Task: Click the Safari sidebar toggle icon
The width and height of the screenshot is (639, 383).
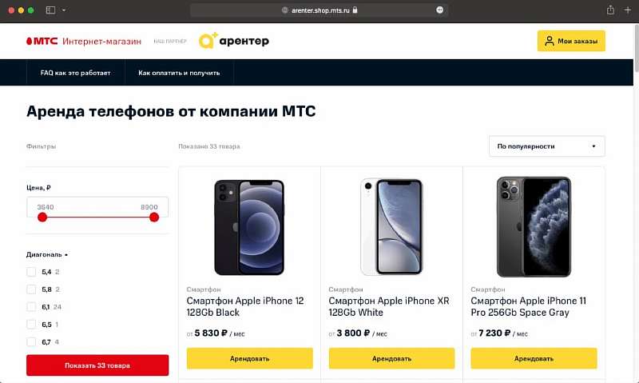Action: pos(50,10)
